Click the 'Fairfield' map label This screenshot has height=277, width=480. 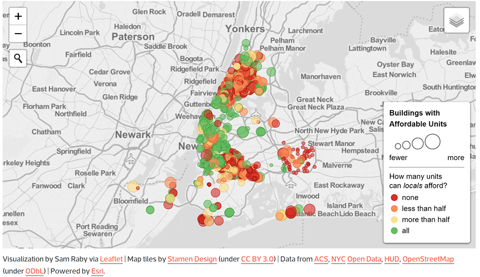coord(78,55)
